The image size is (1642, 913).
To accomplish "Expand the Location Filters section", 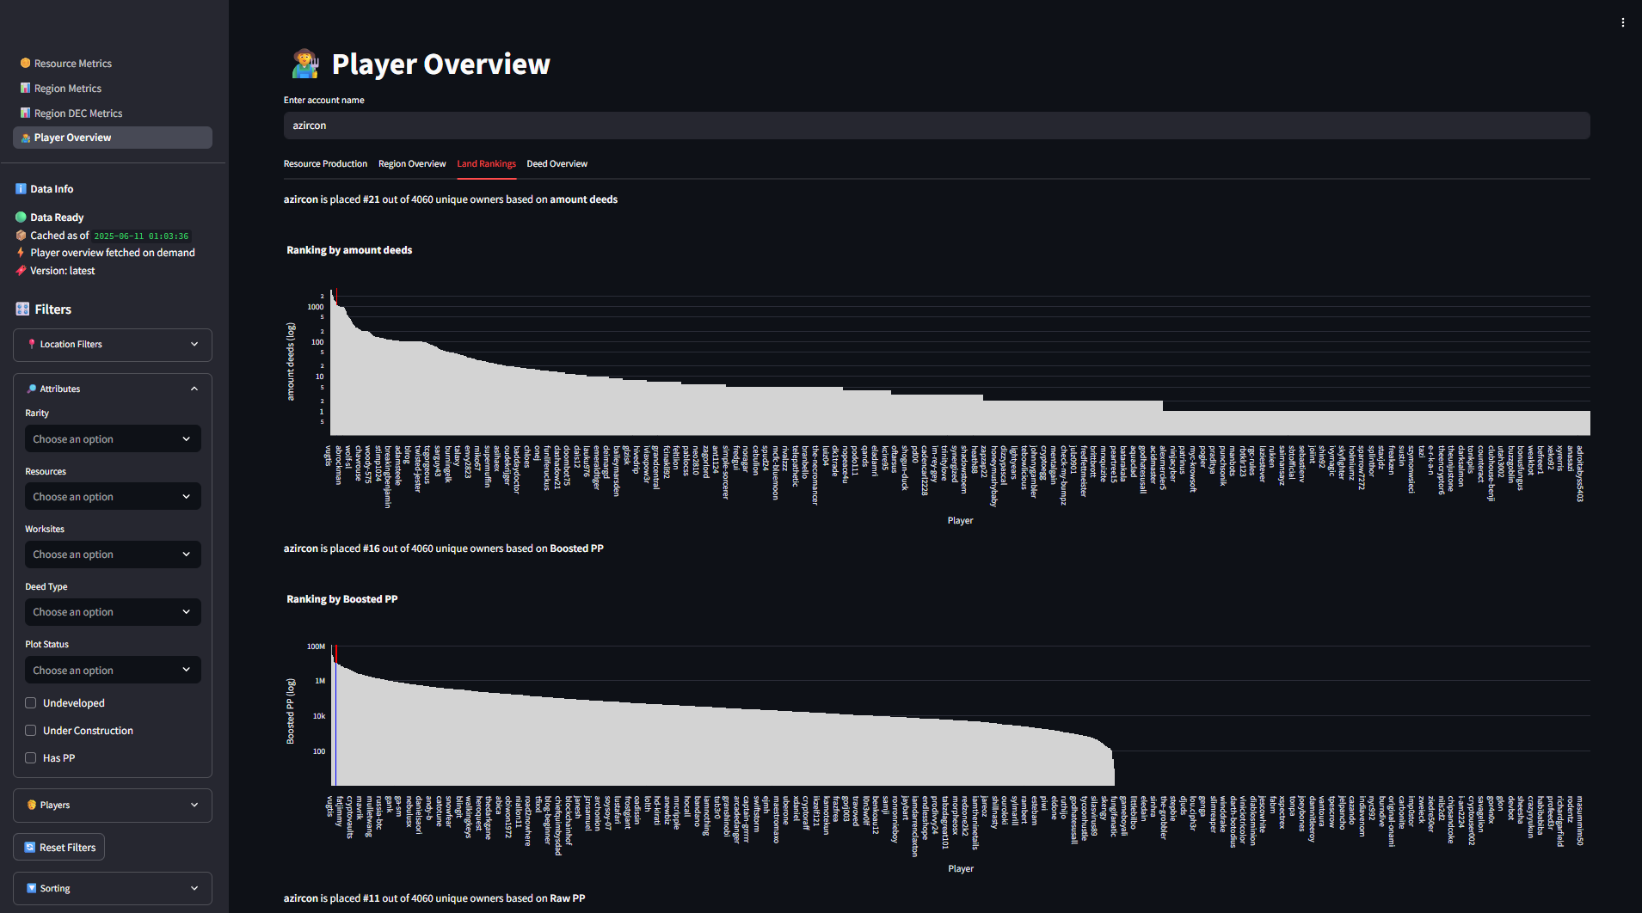I will [113, 344].
